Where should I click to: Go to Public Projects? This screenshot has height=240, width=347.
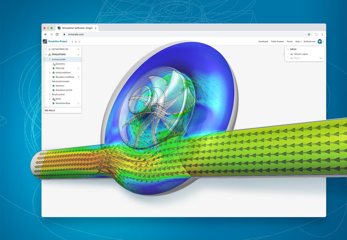pos(277,42)
